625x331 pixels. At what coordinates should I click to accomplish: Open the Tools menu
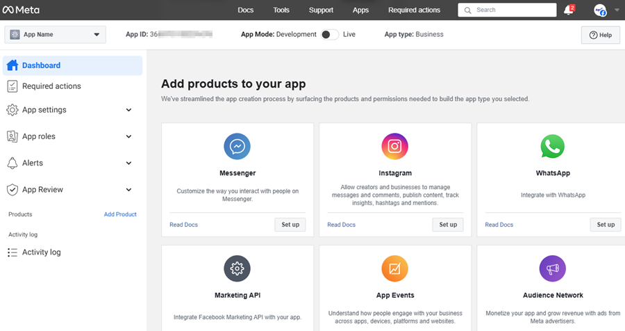click(281, 10)
